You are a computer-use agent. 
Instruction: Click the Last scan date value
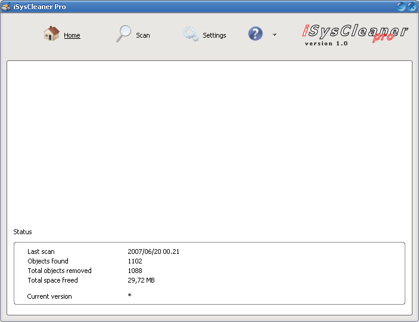tap(153, 252)
